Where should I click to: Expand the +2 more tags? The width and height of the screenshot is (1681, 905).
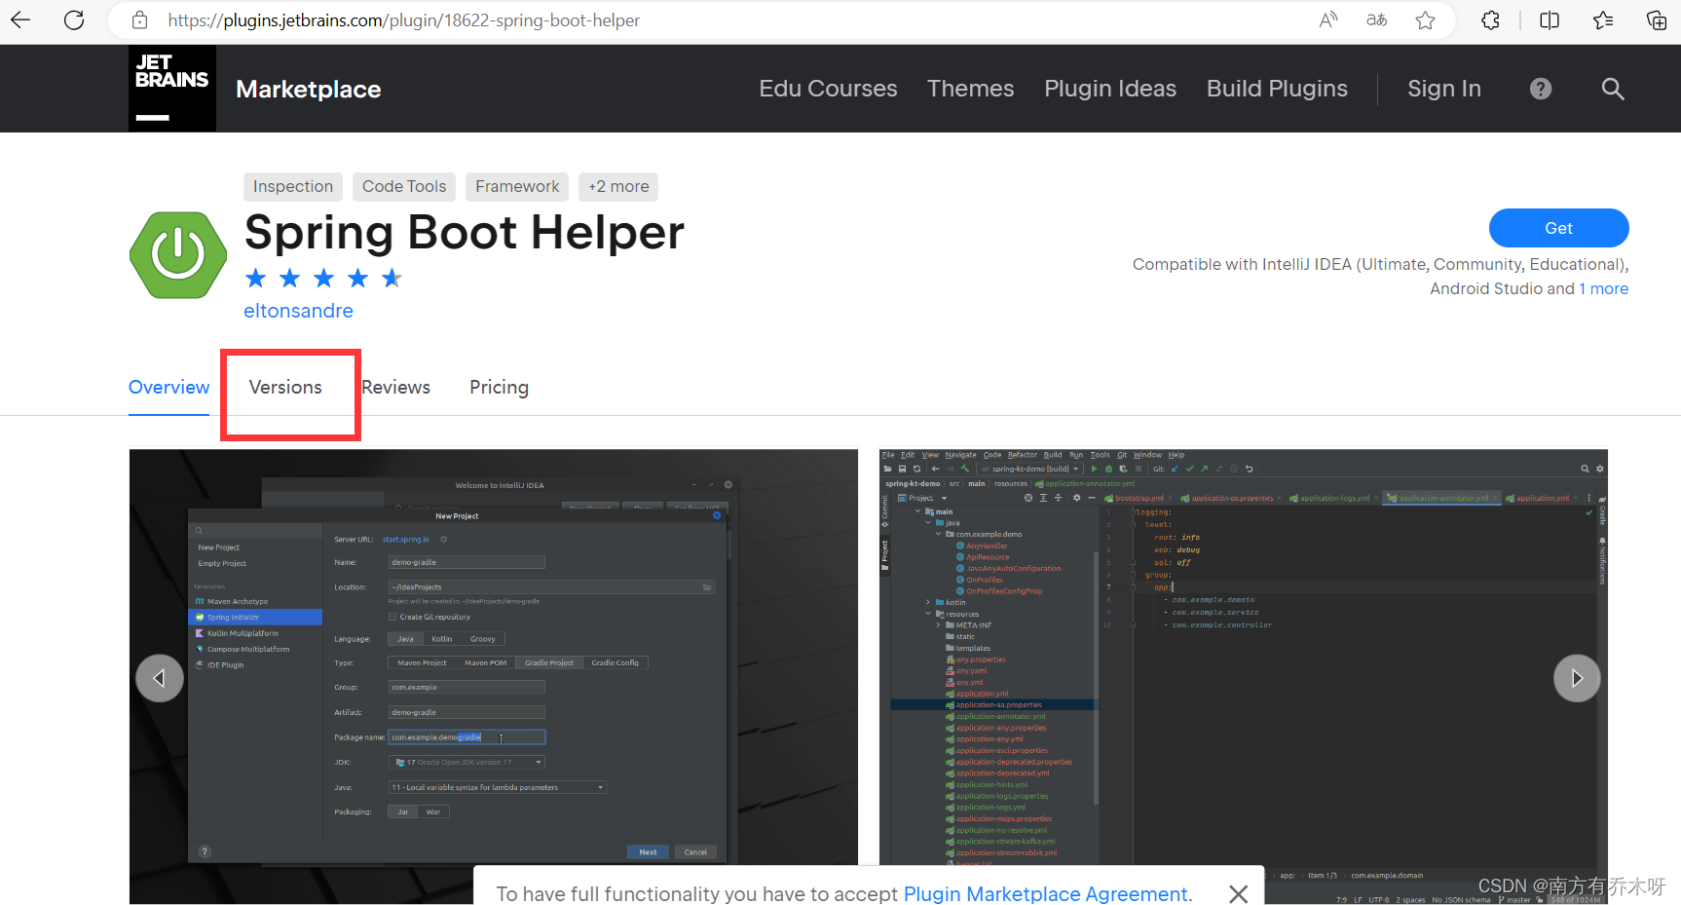coord(618,186)
